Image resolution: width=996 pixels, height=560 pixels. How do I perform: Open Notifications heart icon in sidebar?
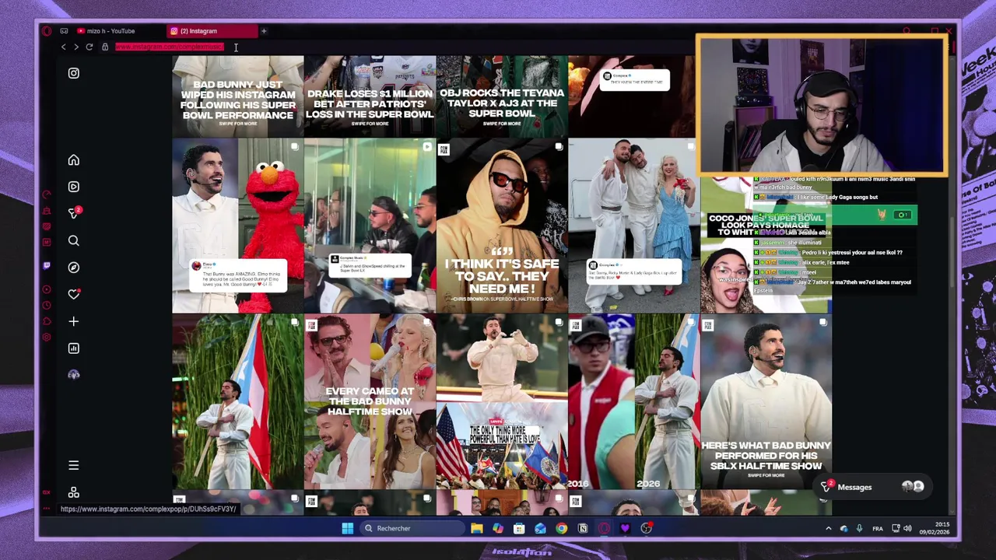click(73, 294)
